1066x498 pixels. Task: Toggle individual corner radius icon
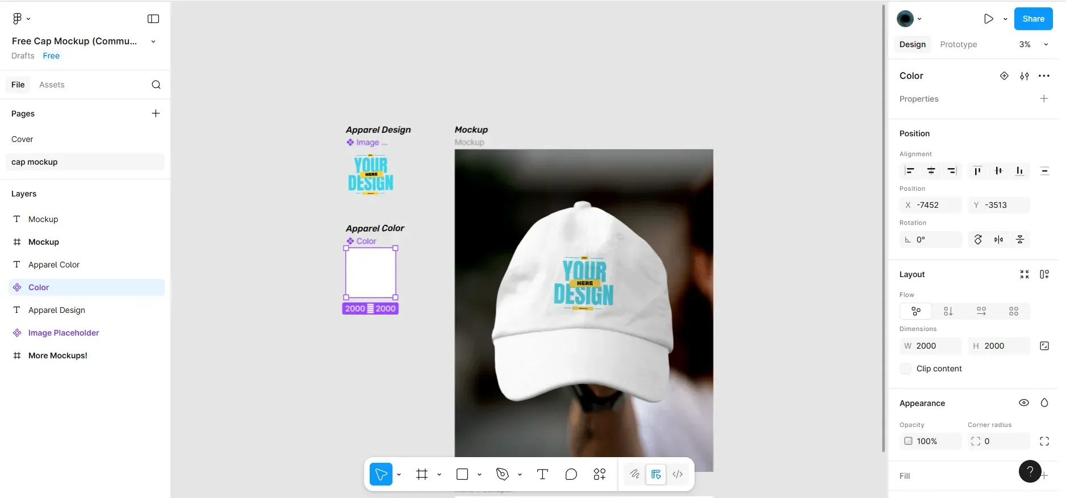coord(1044,441)
